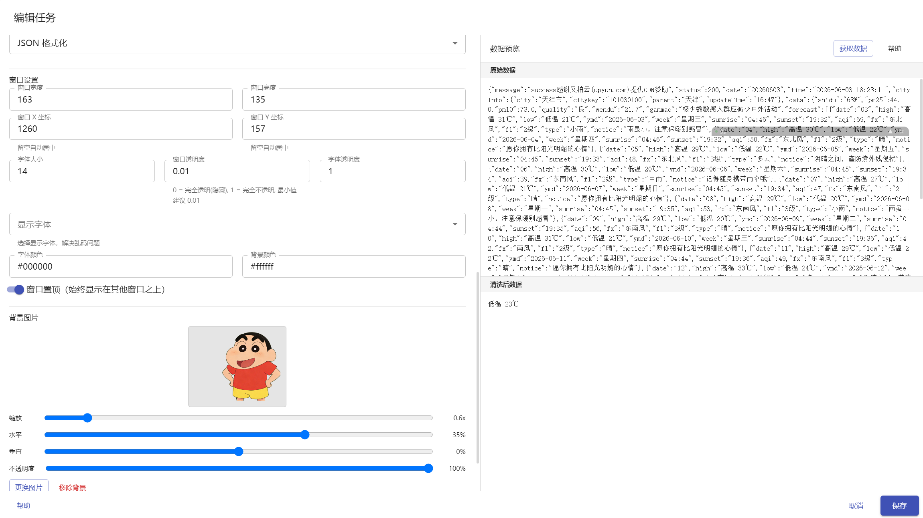
Task: Expand the 显示字体 font selector
Action: click(x=237, y=224)
